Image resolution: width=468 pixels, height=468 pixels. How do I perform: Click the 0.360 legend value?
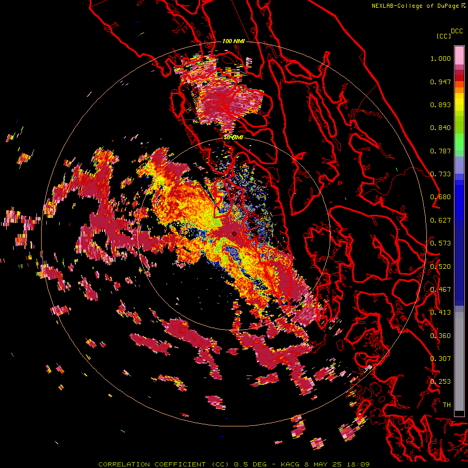coord(440,336)
